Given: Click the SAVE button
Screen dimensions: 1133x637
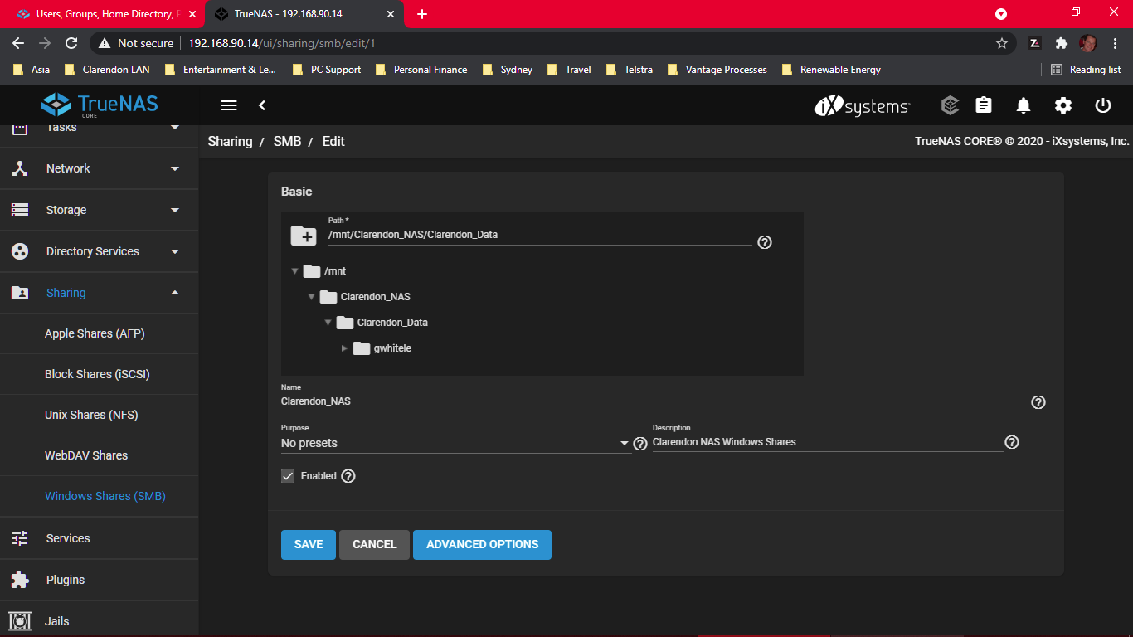Looking at the screenshot, I should tap(309, 545).
